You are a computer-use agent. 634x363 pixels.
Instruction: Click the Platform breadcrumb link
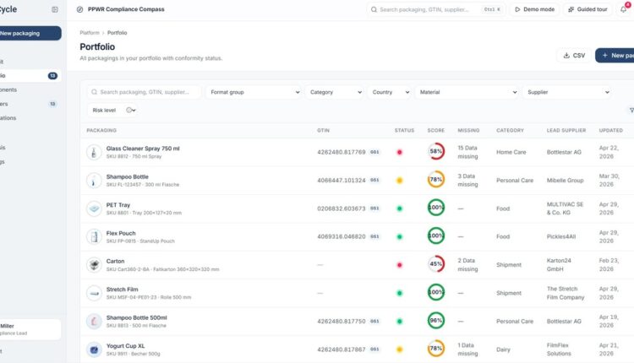90,33
